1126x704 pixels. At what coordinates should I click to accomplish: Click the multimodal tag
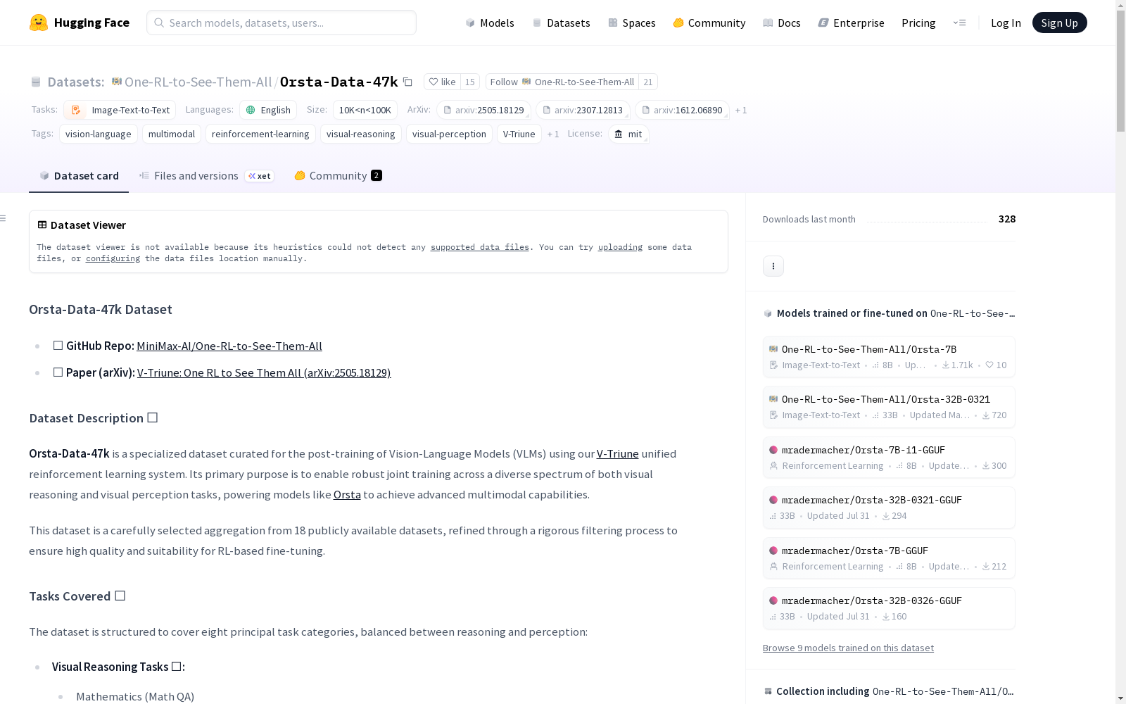[172, 134]
